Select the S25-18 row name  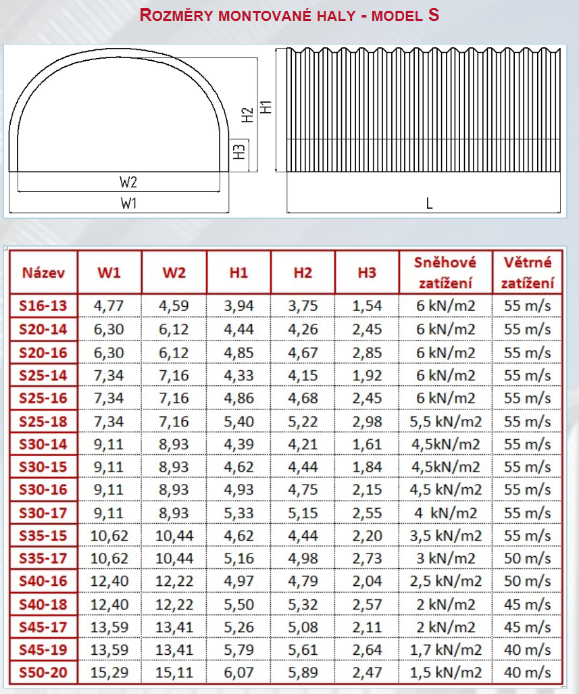pyautogui.click(x=43, y=422)
